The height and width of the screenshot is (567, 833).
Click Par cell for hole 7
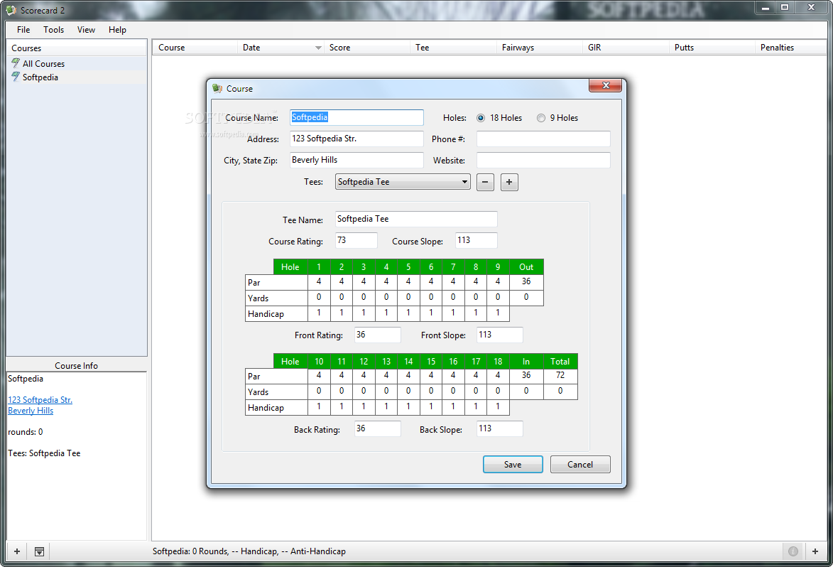pos(453,281)
